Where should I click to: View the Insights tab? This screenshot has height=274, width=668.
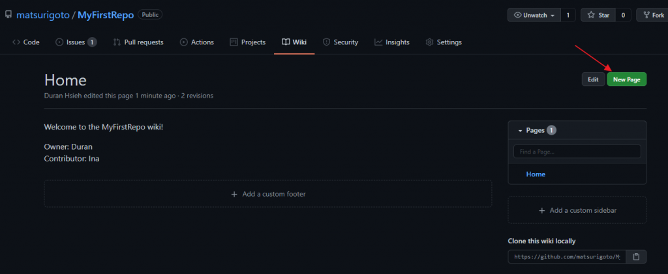pos(392,42)
